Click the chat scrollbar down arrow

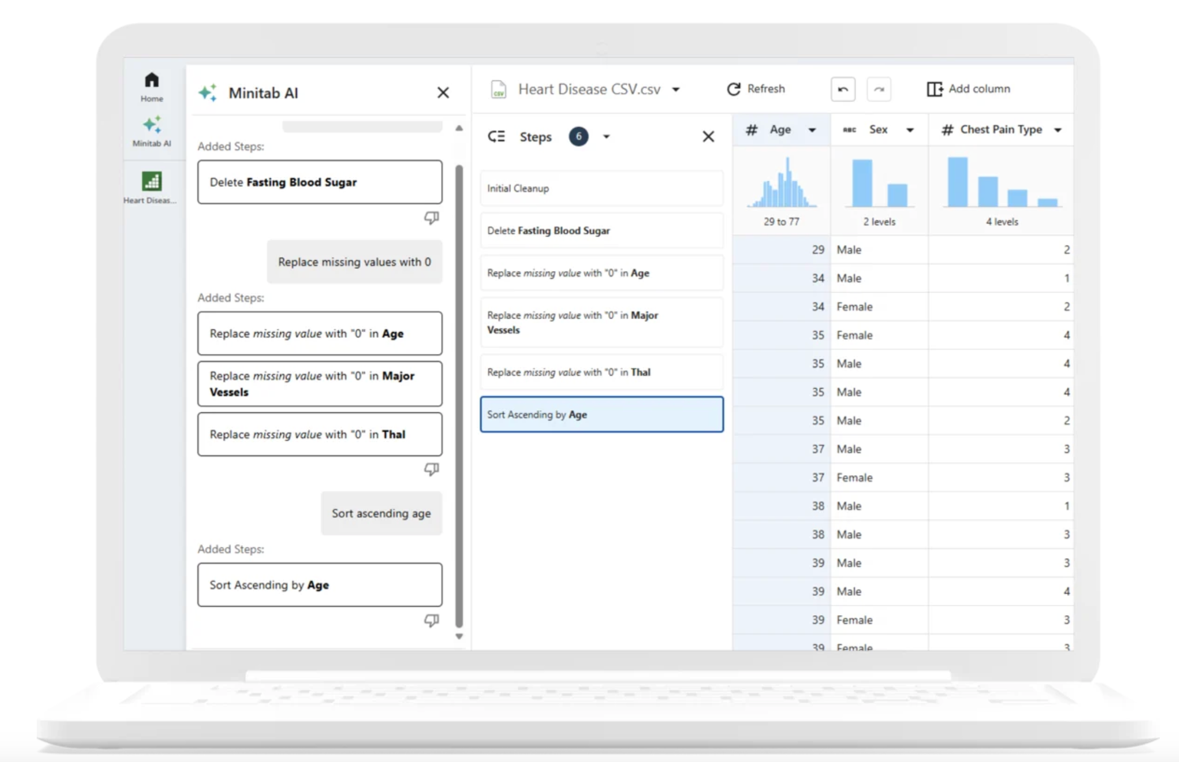click(x=459, y=637)
